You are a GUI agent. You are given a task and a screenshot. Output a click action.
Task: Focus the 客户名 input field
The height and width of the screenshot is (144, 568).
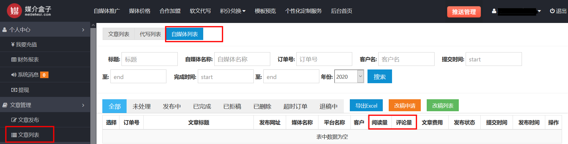tap(406, 59)
